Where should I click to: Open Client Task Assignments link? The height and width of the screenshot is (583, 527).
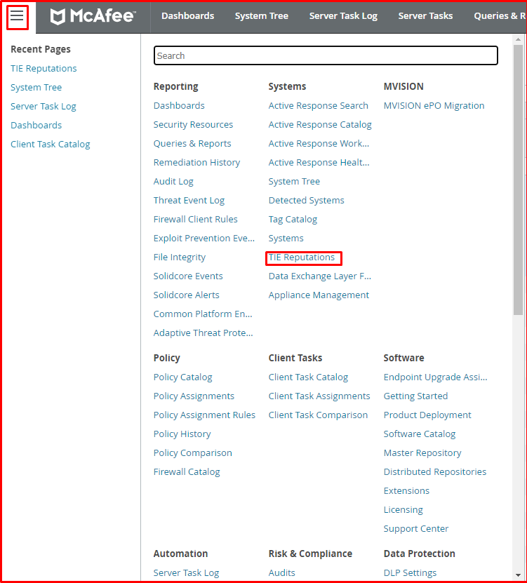tap(319, 396)
